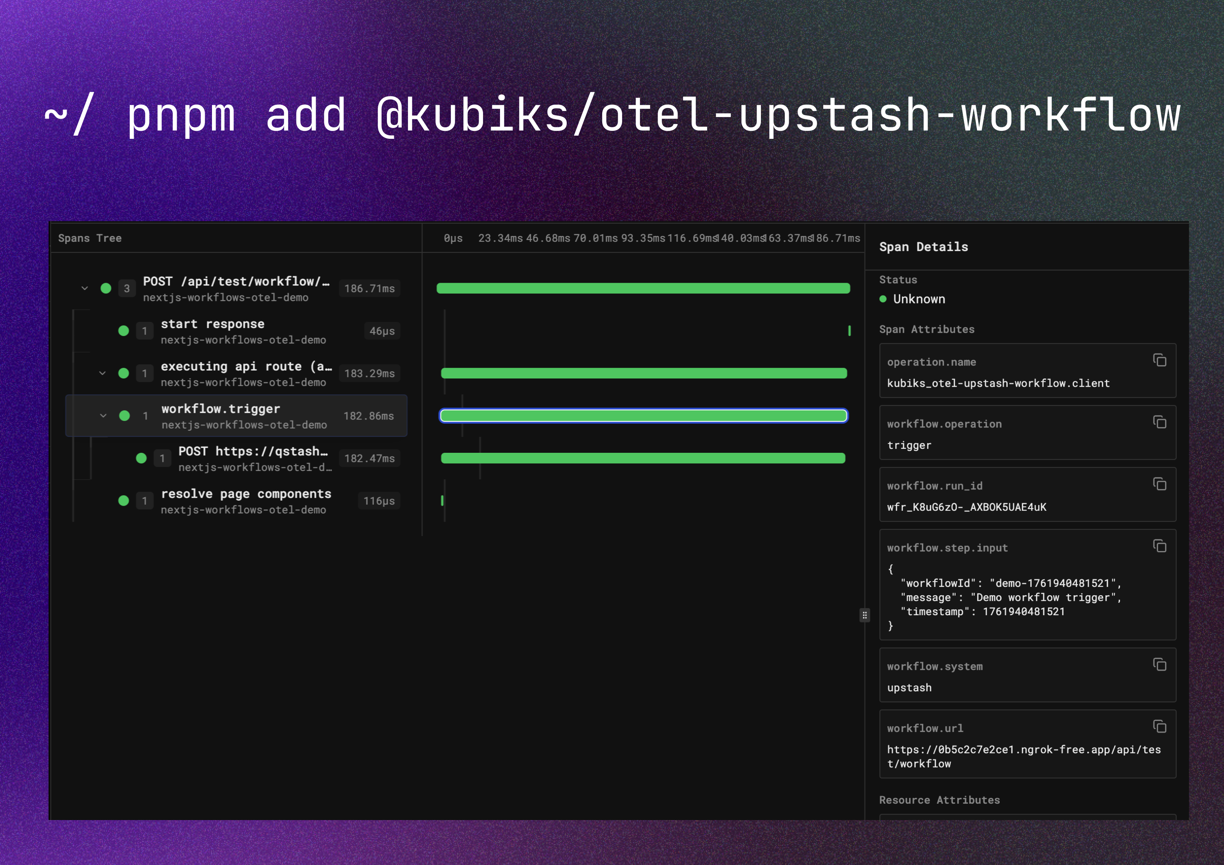
Task: Grab the panel divider drag handle icon
Action: 865,615
